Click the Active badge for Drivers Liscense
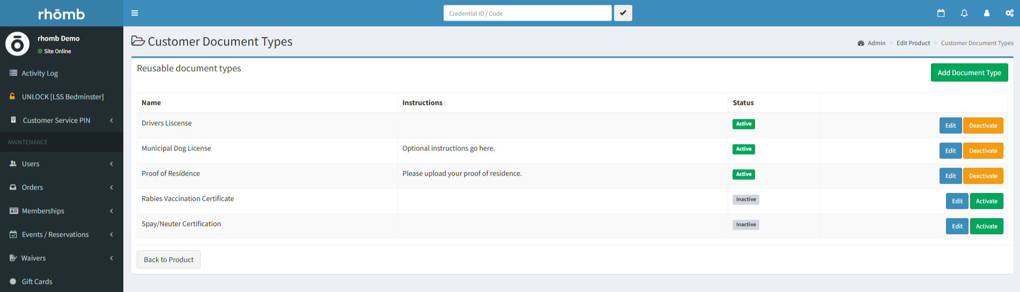1020x292 pixels. point(744,124)
